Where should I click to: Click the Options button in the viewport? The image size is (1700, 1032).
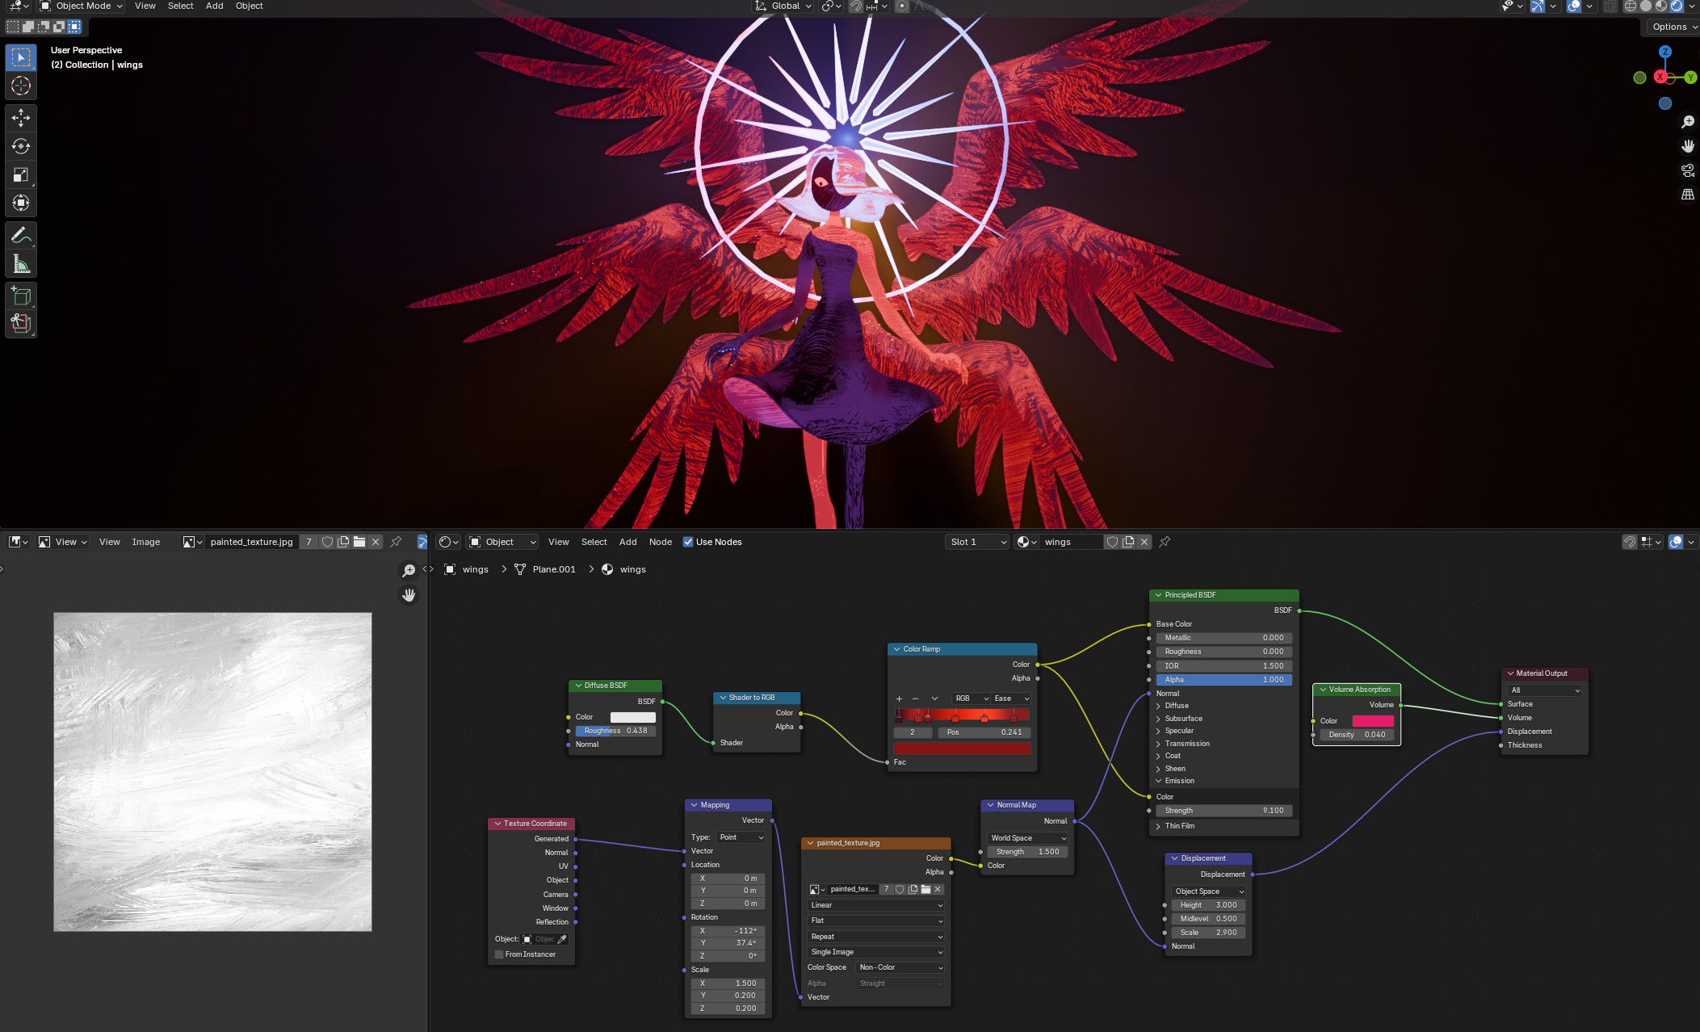pos(1672,27)
